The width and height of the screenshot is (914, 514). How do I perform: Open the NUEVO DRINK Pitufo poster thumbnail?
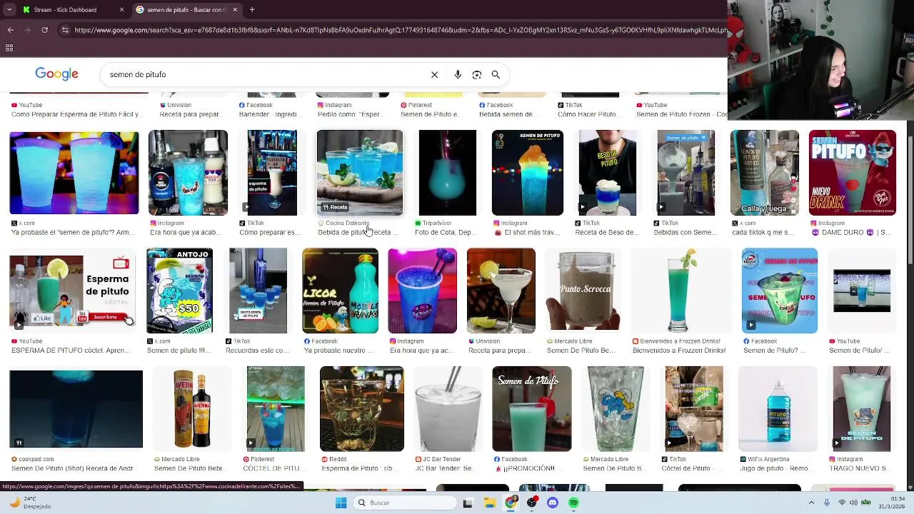853,173
